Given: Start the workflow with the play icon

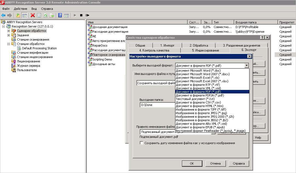Looking at the screenshot, I should 75,15.
